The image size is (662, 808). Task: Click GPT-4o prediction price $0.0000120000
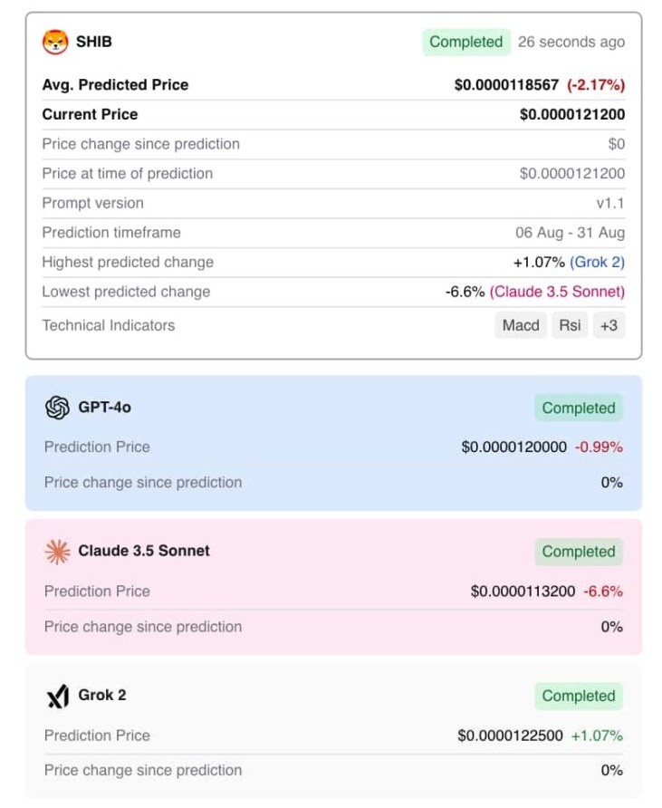[x=514, y=447]
